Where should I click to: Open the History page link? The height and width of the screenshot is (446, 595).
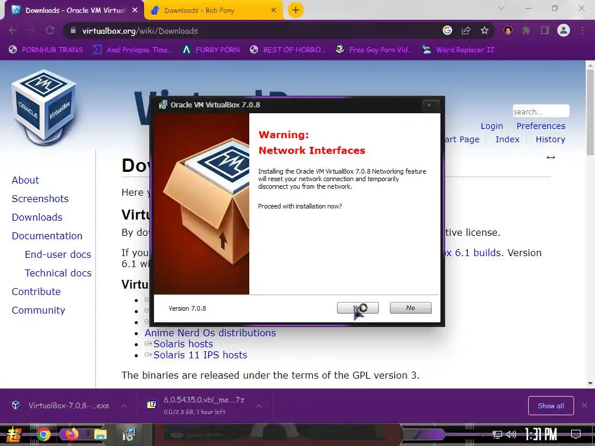[x=550, y=139]
